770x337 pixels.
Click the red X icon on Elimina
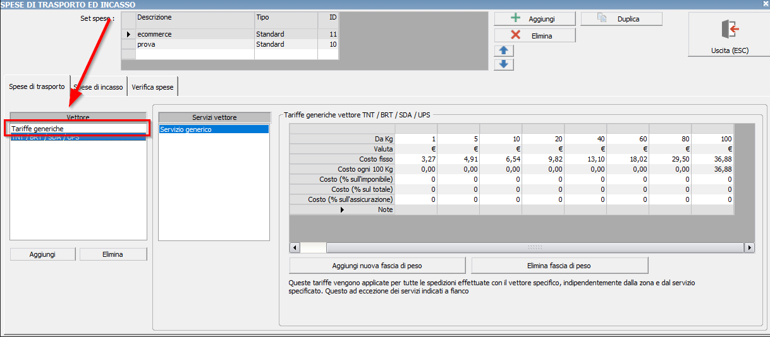tap(516, 35)
